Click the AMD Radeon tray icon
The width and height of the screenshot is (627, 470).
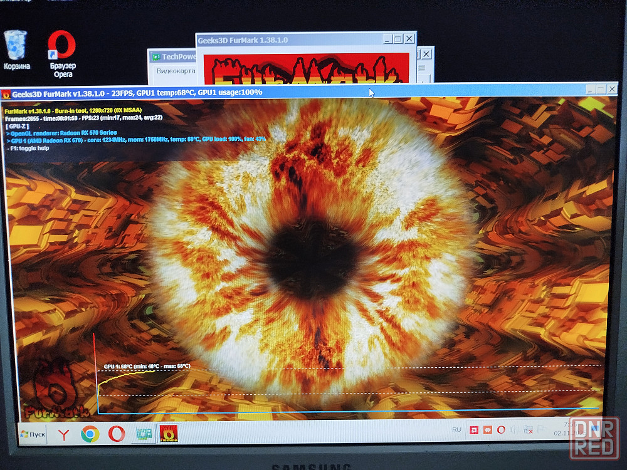475,430
